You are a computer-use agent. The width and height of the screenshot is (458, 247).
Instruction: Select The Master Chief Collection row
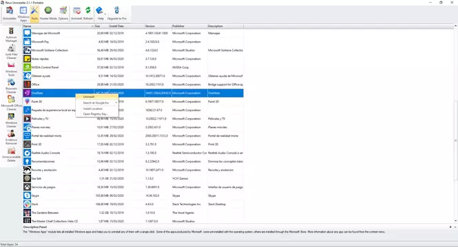coord(133,221)
